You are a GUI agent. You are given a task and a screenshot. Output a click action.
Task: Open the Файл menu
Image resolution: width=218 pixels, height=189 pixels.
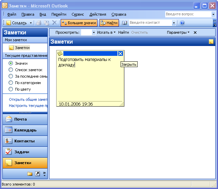12,14
